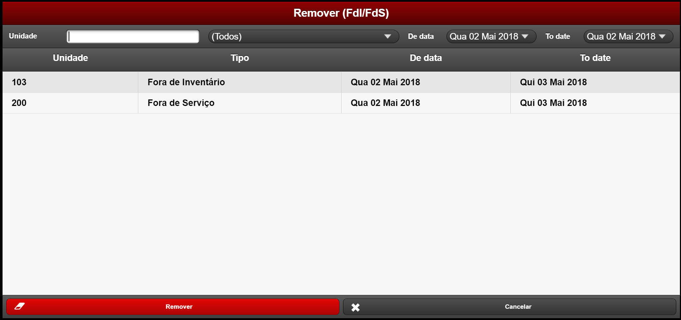This screenshot has height=320, width=681.
Task: Choose the Fora de Serviço entry
Action: click(181, 103)
